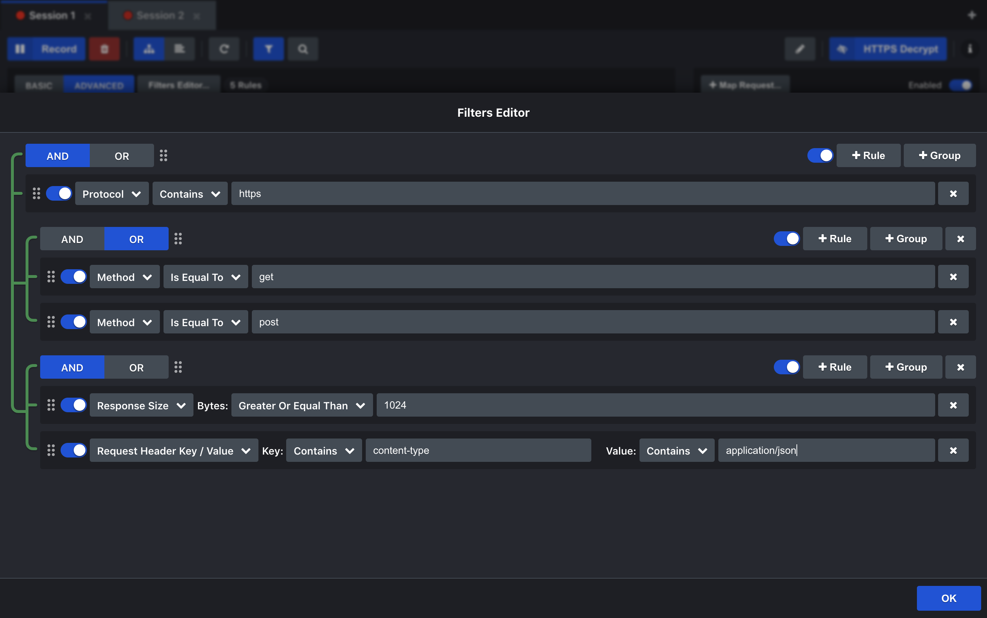
Task: Confirm filters by pressing OK
Action: (x=949, y=598)
